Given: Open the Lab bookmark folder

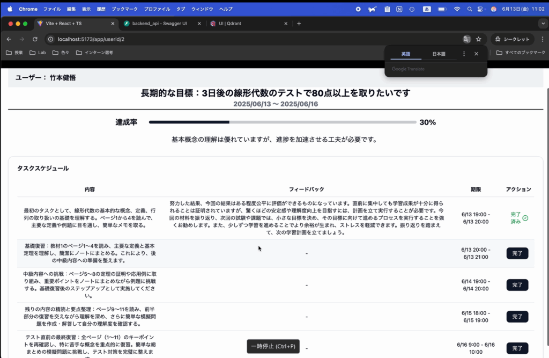Looking at the screenshot, I should pos(38,53).
